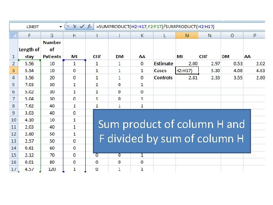Click the 80 patients cell
Viewport: 273px width, 205px height.
coord(52,162)
